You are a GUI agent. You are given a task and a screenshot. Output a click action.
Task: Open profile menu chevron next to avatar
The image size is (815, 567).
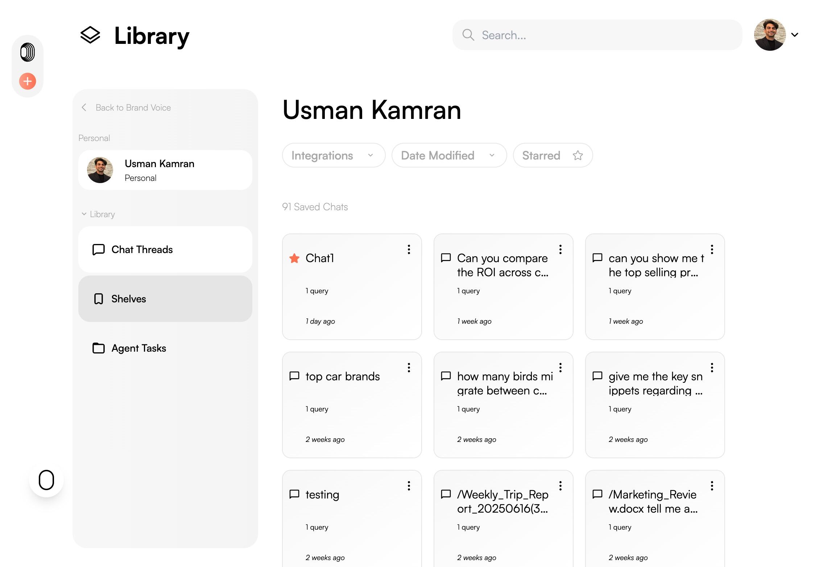(x=795, y=35)
